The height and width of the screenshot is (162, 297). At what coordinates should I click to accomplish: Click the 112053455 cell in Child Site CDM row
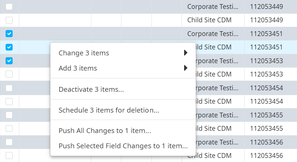pos(267,128)
